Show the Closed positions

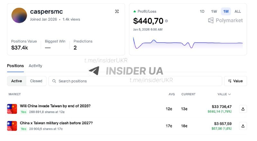pos(36,81)
